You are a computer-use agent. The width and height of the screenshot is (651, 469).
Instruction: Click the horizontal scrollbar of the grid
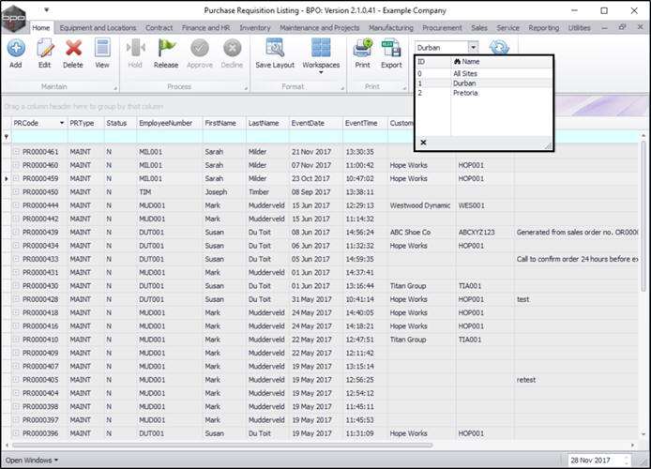pos(222,445)
